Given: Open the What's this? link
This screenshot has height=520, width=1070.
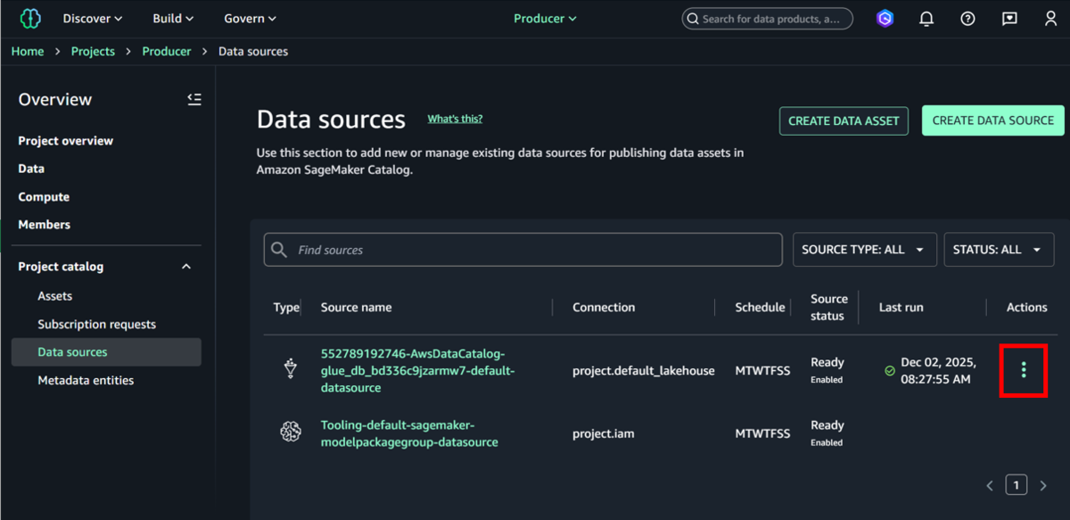Looking at the screenshot, I should pyautogui.click(x=455, y=119).
